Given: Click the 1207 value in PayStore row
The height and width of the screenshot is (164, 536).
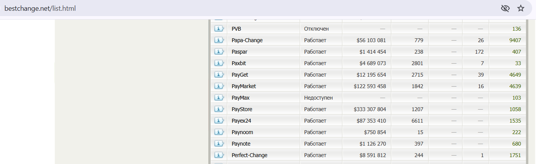Looking at the screenshot, I should [x=417, y=109].
